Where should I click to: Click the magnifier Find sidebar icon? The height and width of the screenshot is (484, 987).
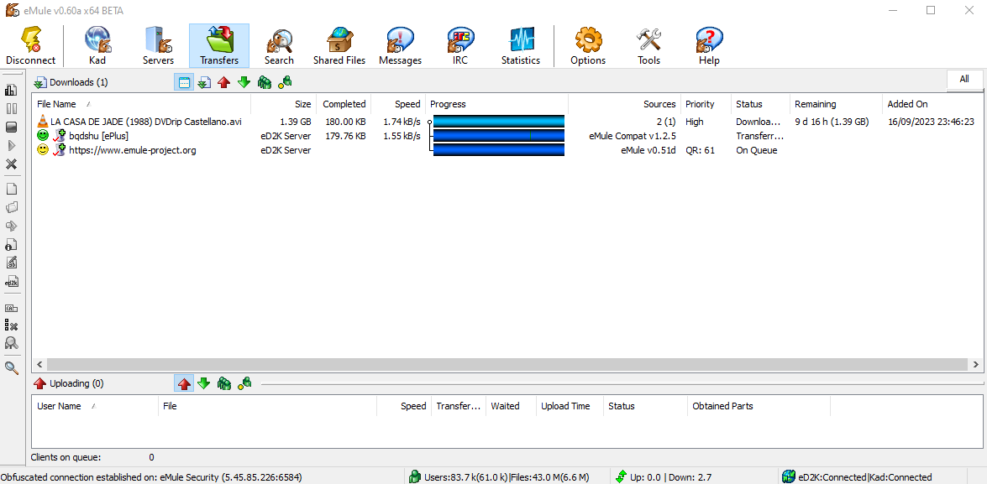(x=11, y=367)
